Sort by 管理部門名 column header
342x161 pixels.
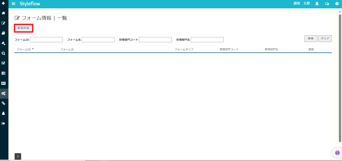(x=272, y=49)
